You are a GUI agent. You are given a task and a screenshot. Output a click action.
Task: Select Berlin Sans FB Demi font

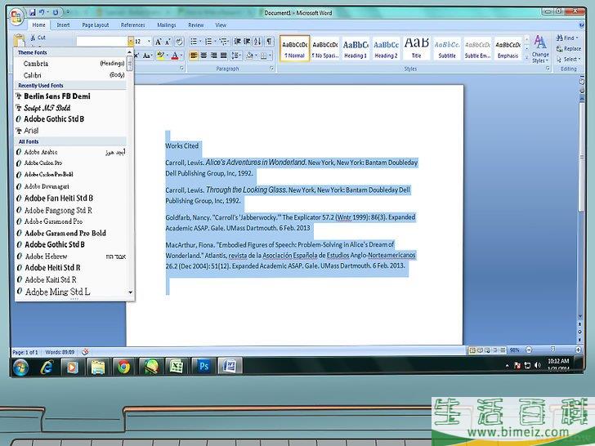click(70, 96)
